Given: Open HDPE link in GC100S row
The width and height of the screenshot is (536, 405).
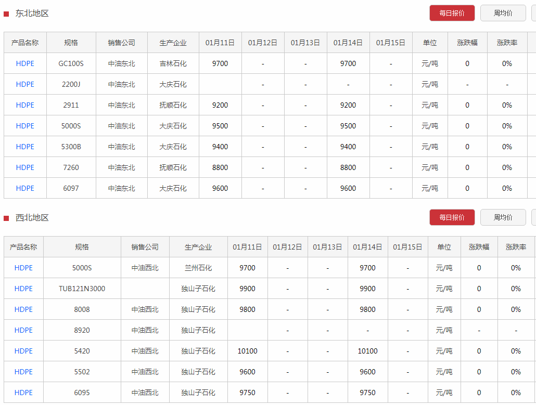Looking at the screenshot, I should click(25, 63).
